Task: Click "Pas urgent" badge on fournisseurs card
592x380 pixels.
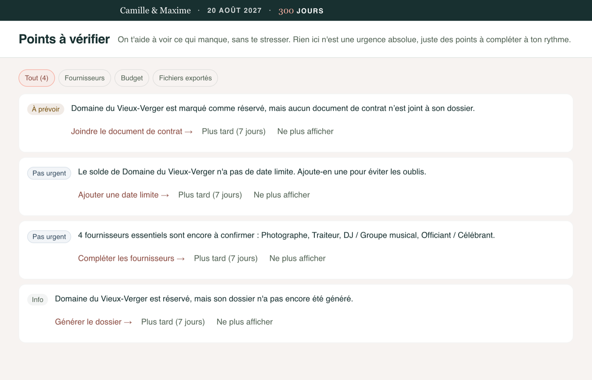Action: [x=49, y=237]
